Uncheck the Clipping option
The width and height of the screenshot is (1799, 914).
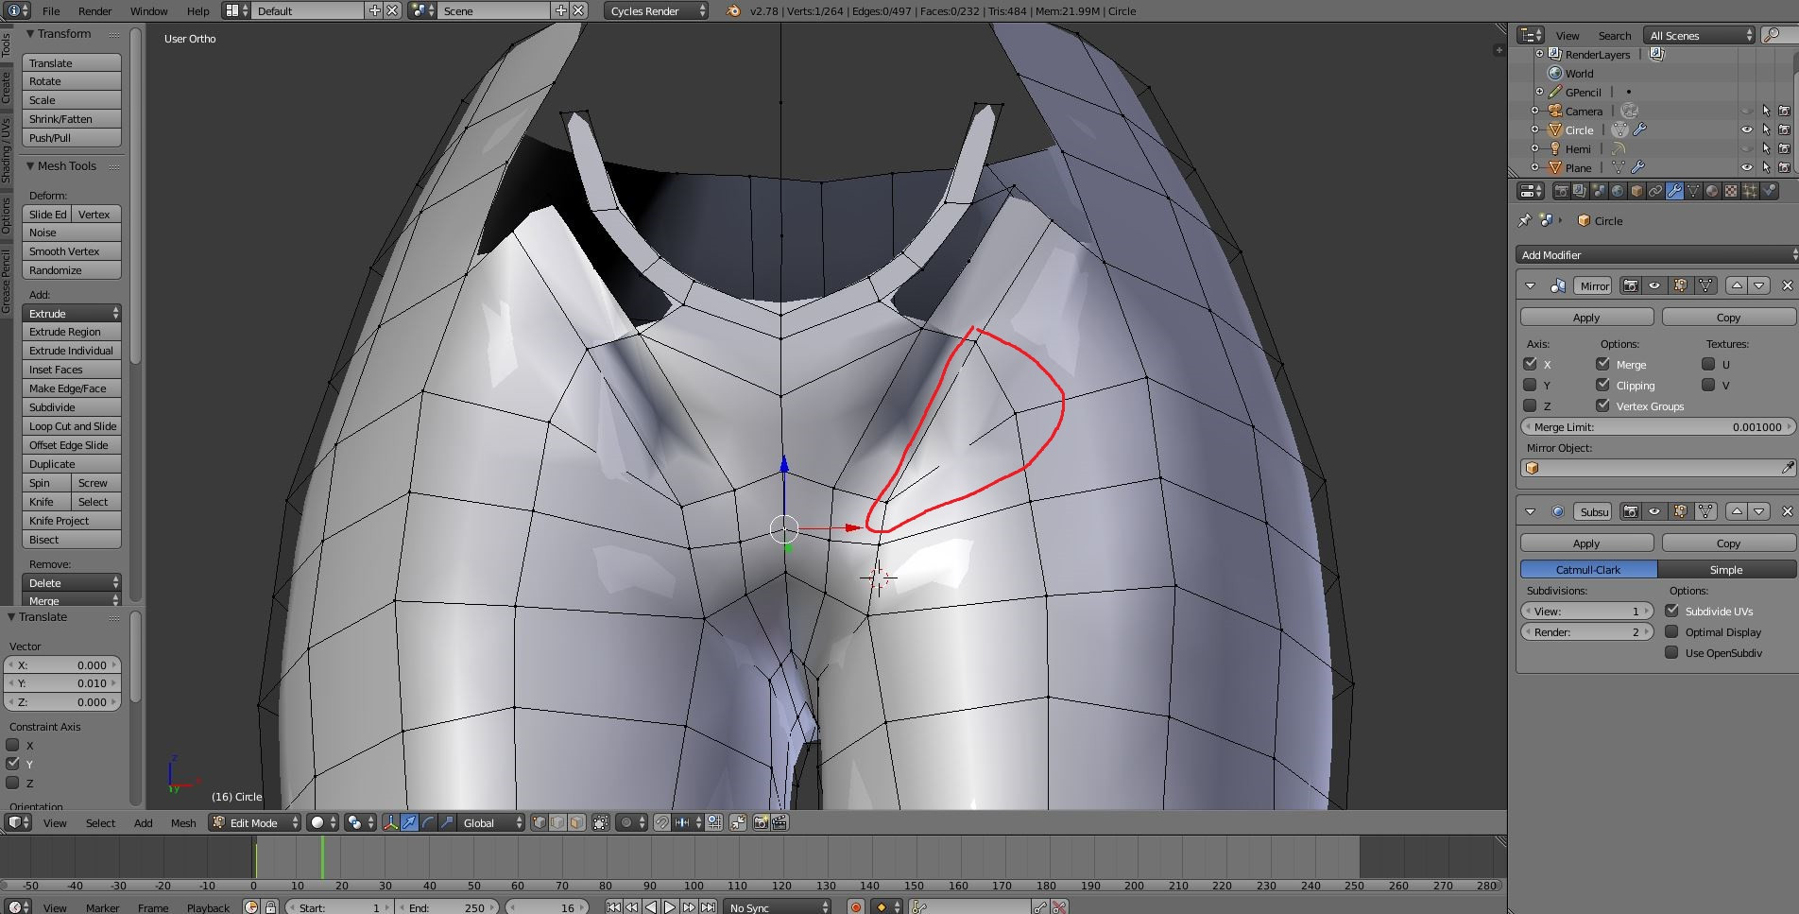1603,385
